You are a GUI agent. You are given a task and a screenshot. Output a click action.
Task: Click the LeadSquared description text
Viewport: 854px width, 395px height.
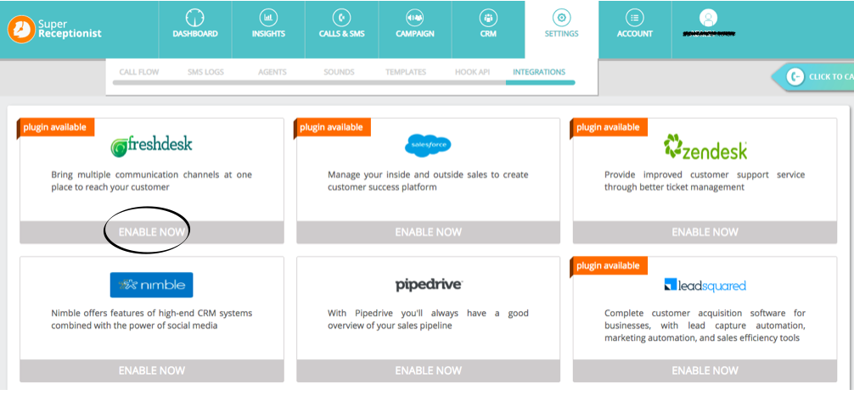tap(705, 325)
